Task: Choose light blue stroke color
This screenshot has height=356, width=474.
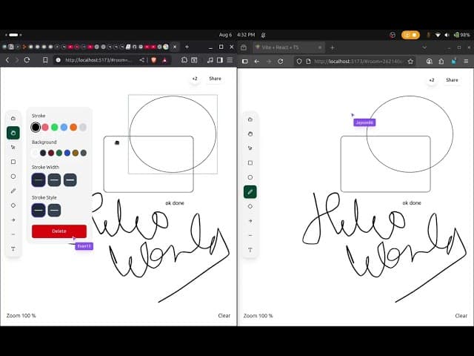Action: [64, 127]
